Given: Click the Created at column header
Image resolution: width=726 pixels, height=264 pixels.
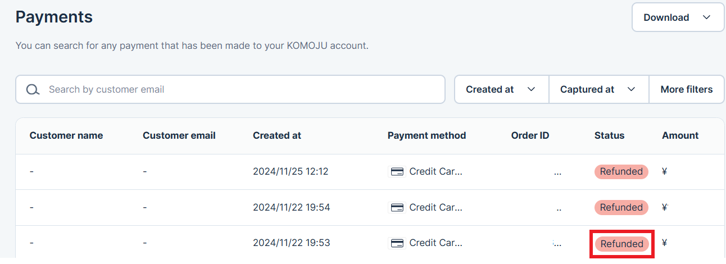Looking at the screenshot, I should (277, 135).
